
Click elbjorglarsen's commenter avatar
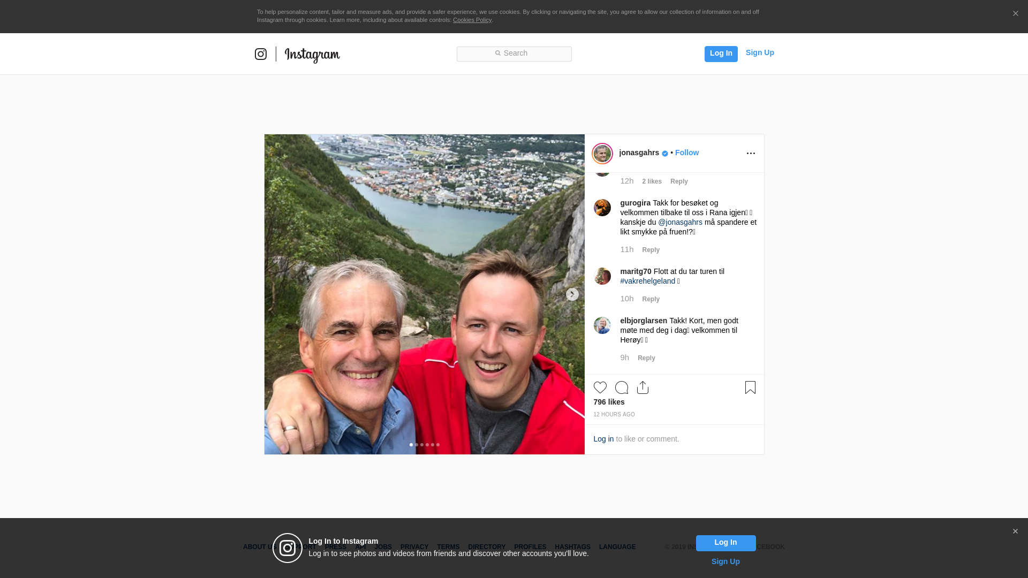[x=602, y=325]
